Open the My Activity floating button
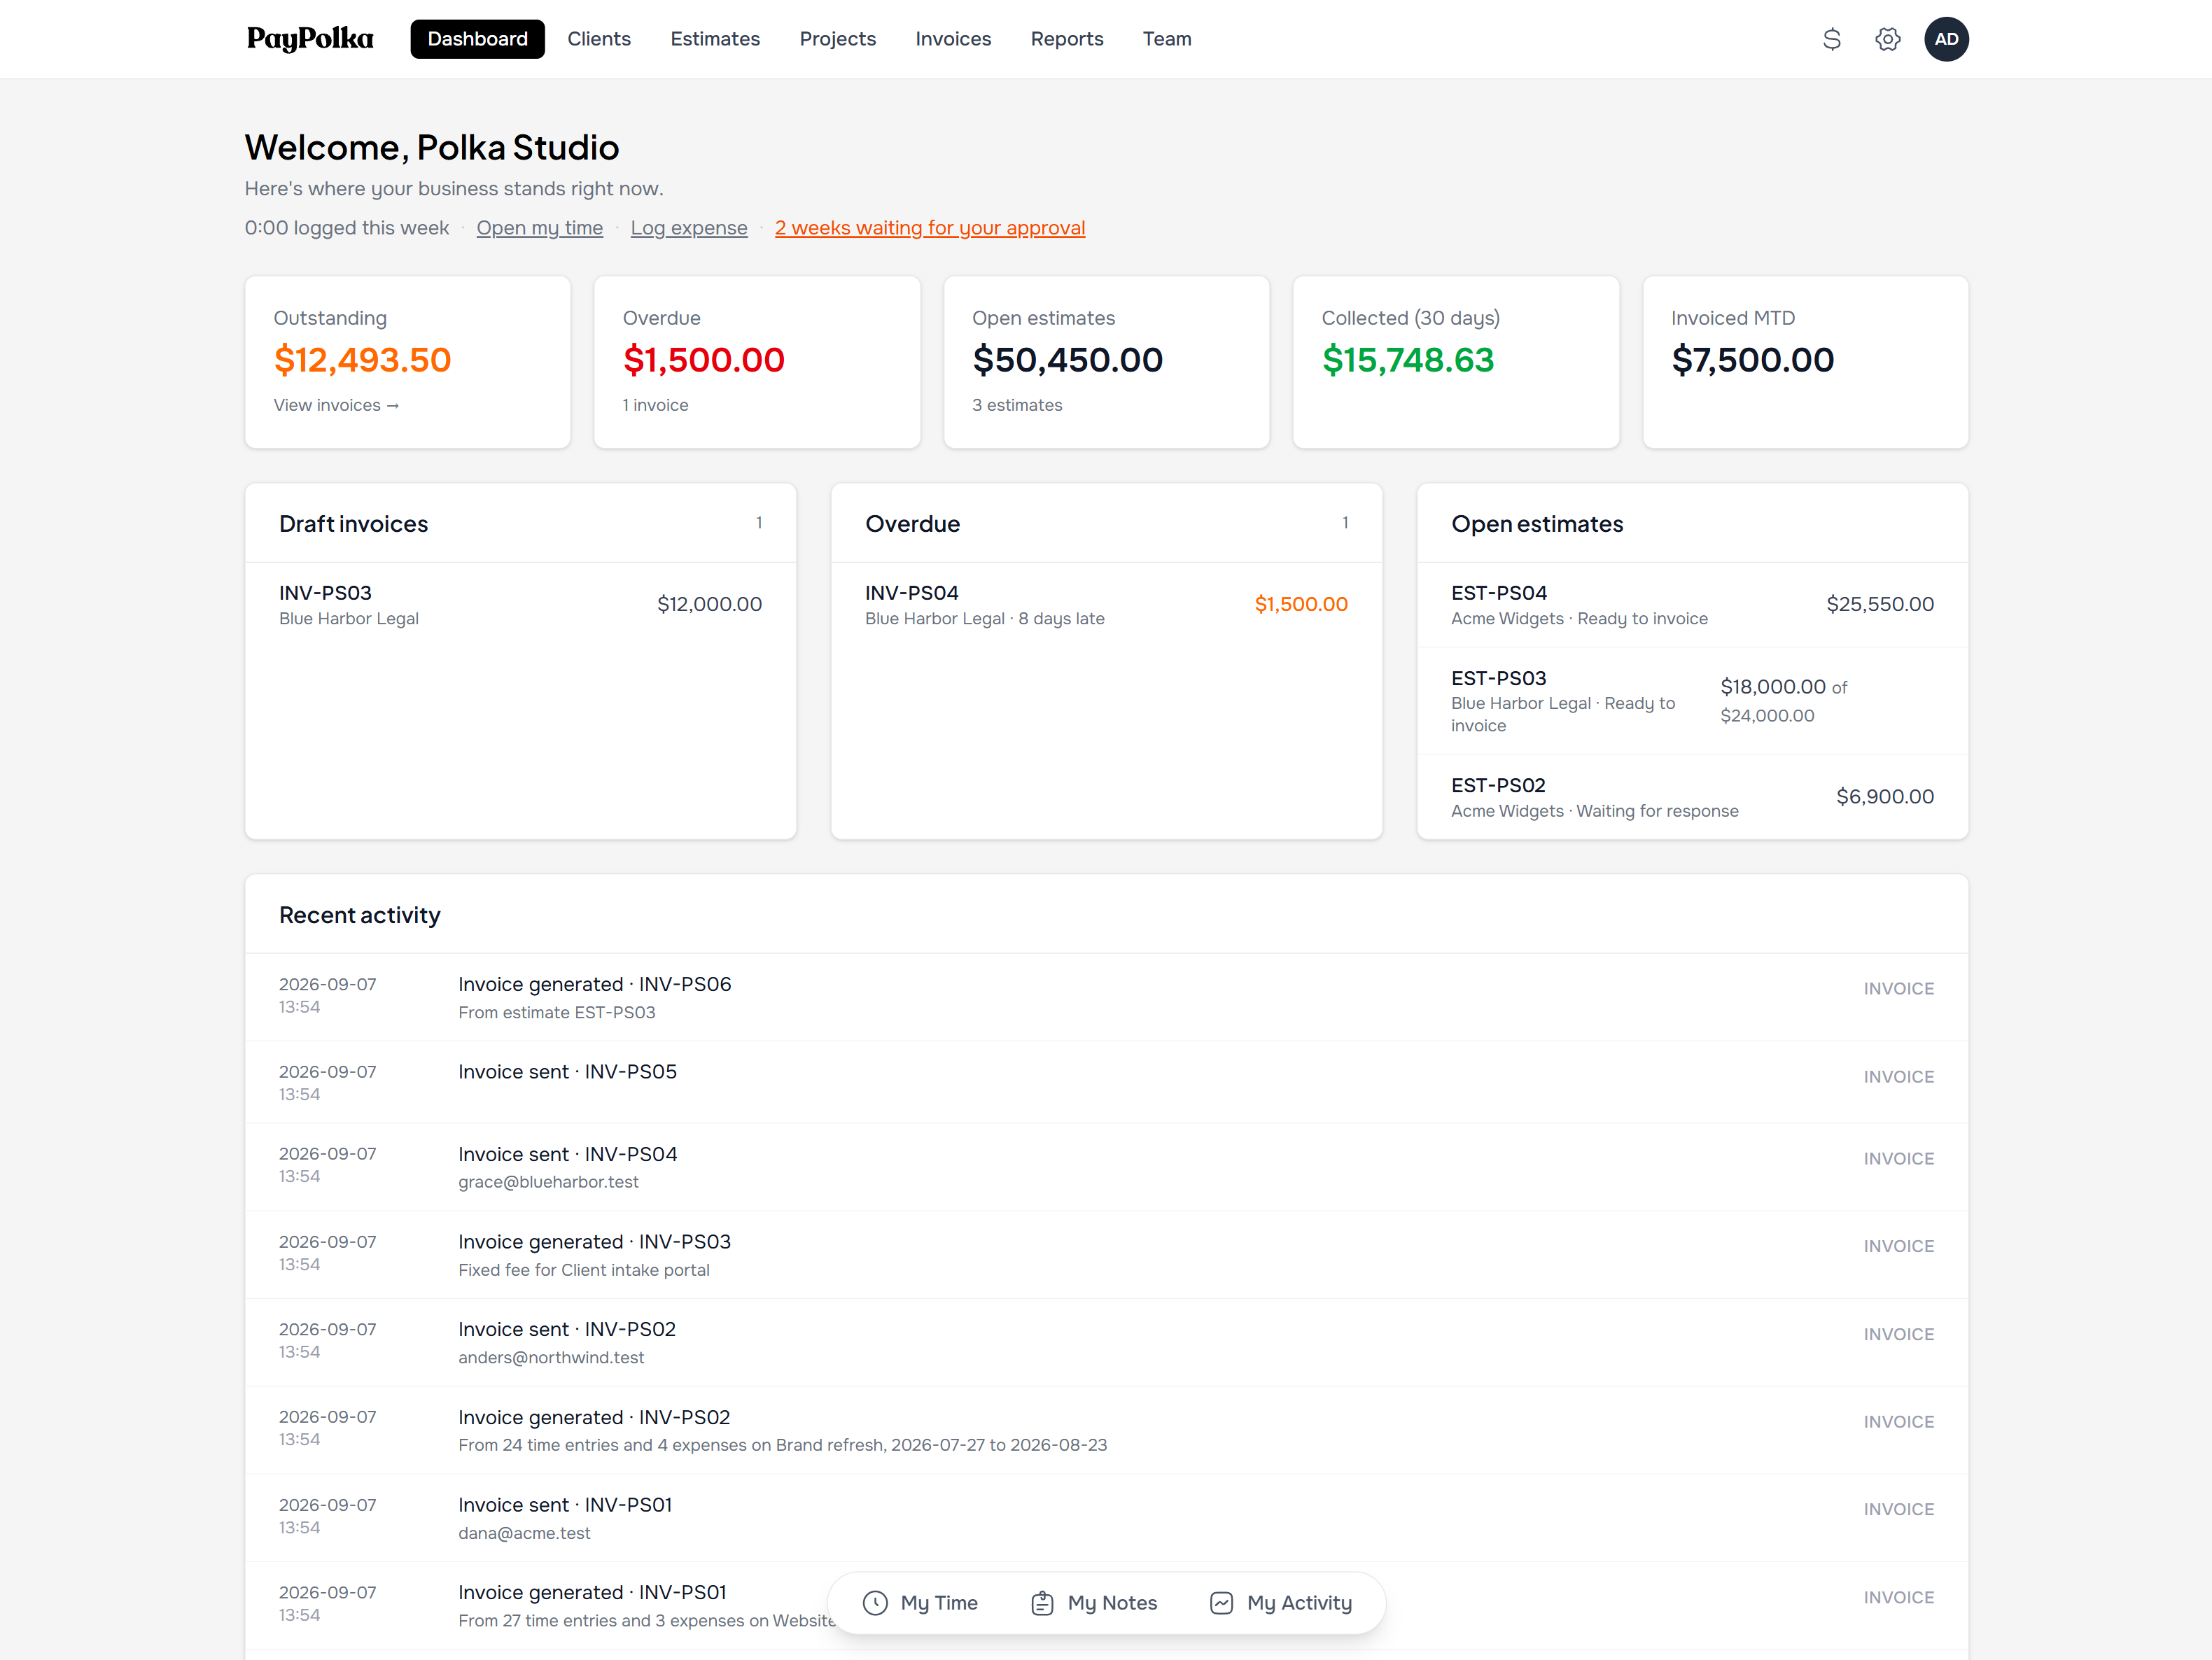Image resolution: width=2212 pixels, height=1660 pixels. 1280,1603
